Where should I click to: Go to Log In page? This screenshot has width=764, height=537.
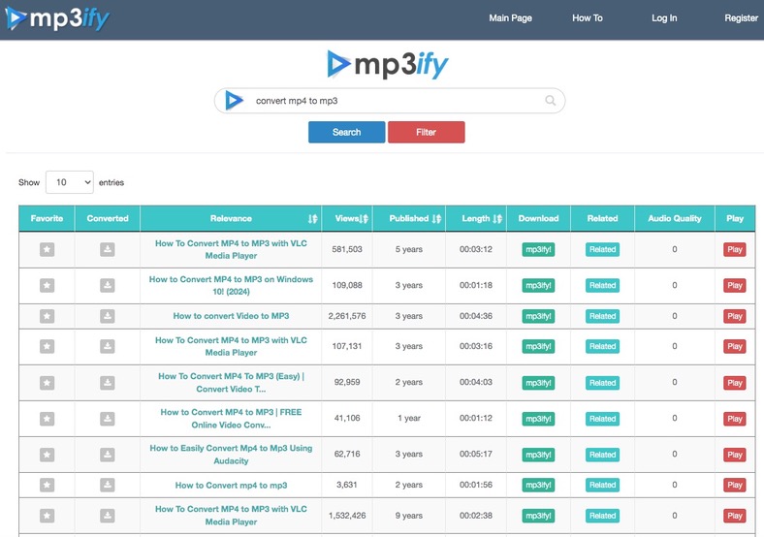[x=664, y=18]
